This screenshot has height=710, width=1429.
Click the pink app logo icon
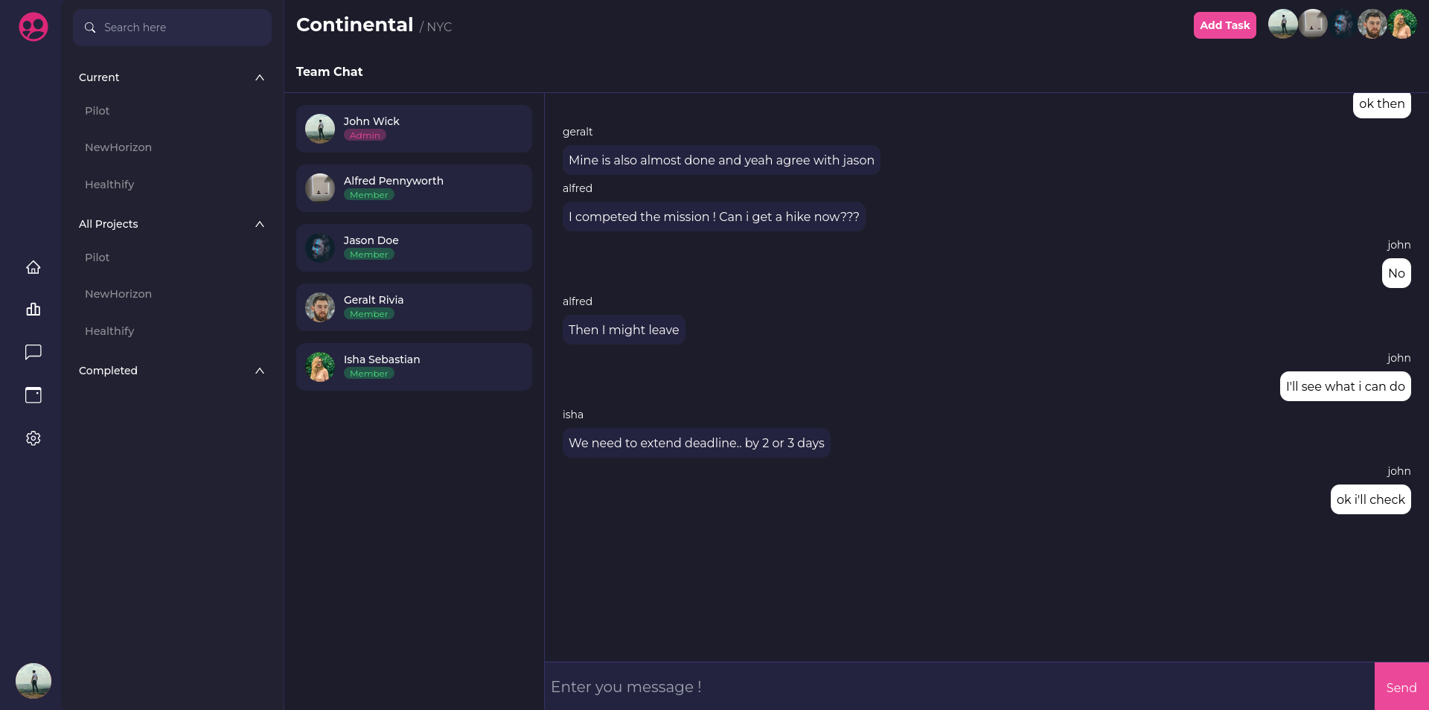tap(33, 27)
